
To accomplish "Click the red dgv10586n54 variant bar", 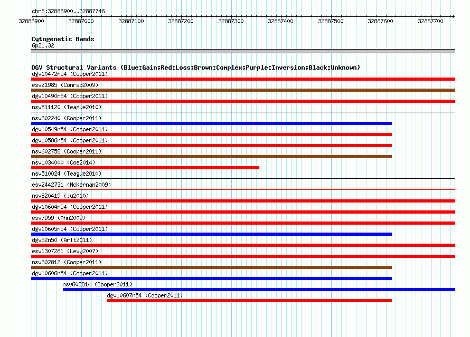I will coord(211,146).
